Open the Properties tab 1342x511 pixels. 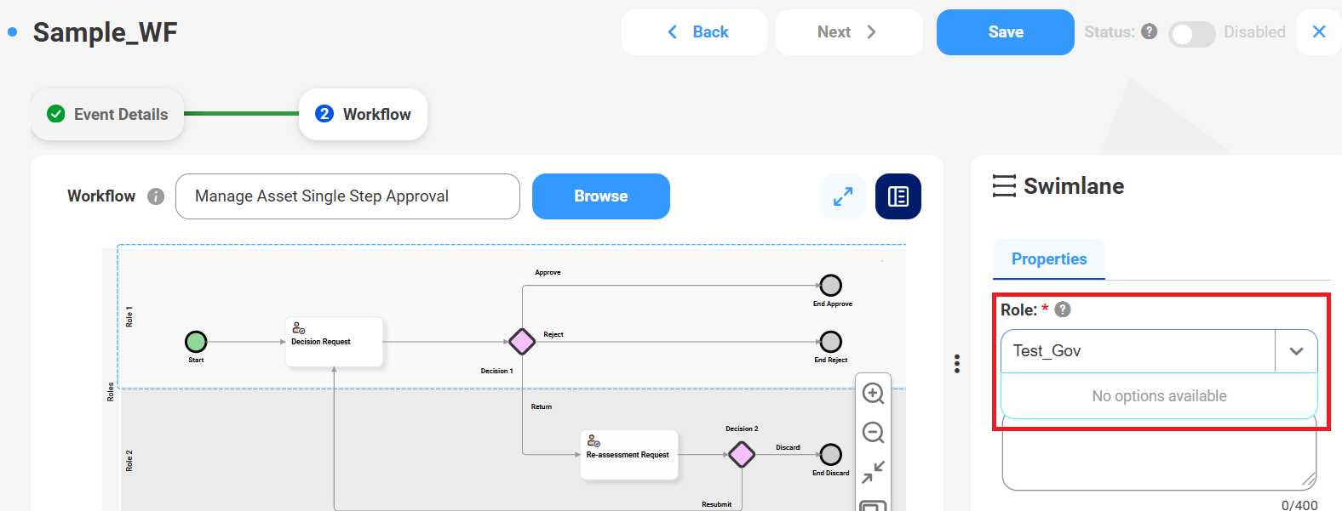tap(1049, 259)
